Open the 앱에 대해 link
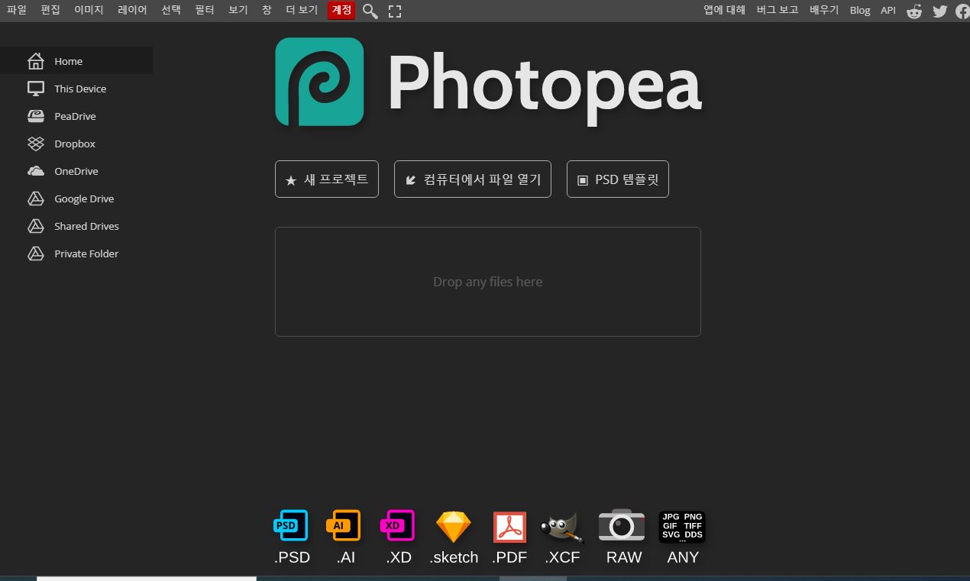This screenshot has width=970, height=581. pos(724,11)
